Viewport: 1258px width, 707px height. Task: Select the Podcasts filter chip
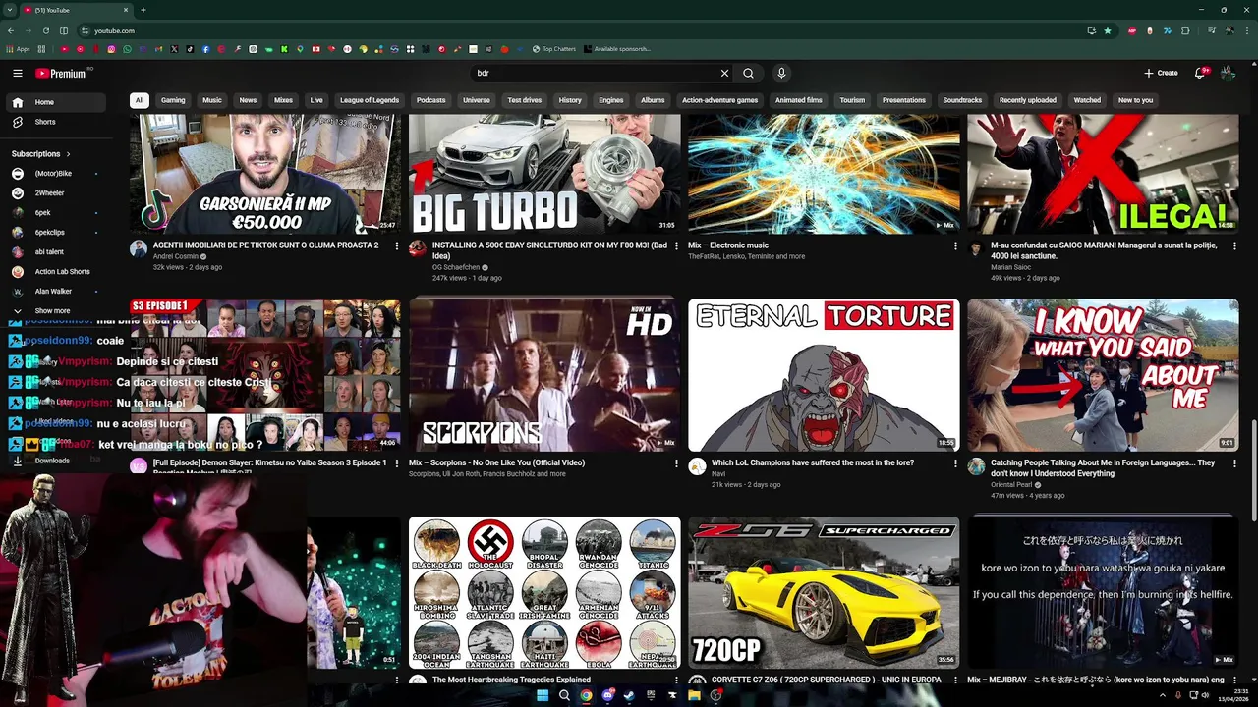click(x=430, y=100)
